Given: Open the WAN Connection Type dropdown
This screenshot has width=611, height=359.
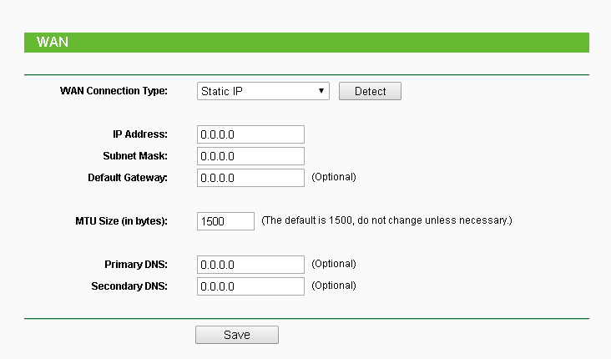Looking at the screenshot, I should [x=263, y=91].
